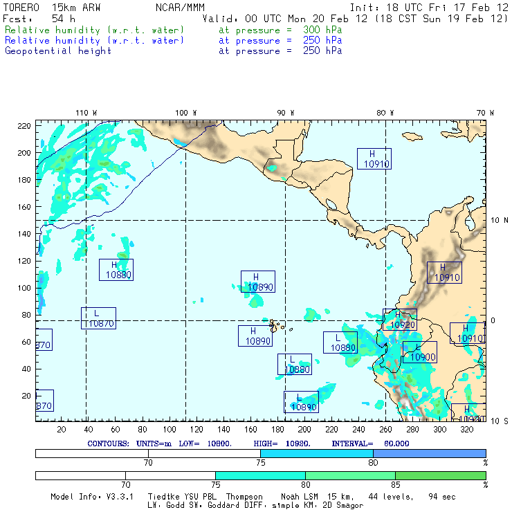Click the green 'Relative humidity (w.r.t. water)' label
Screen dimensions: 512x512
(94, 30)
